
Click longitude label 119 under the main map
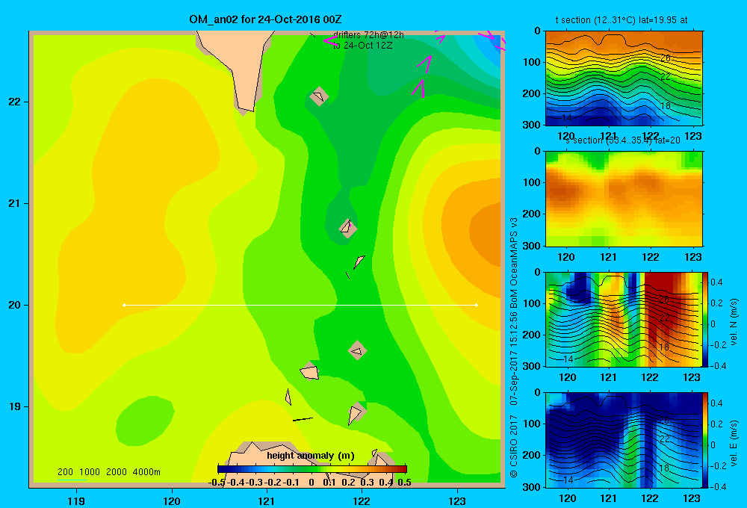coord(76,501)
